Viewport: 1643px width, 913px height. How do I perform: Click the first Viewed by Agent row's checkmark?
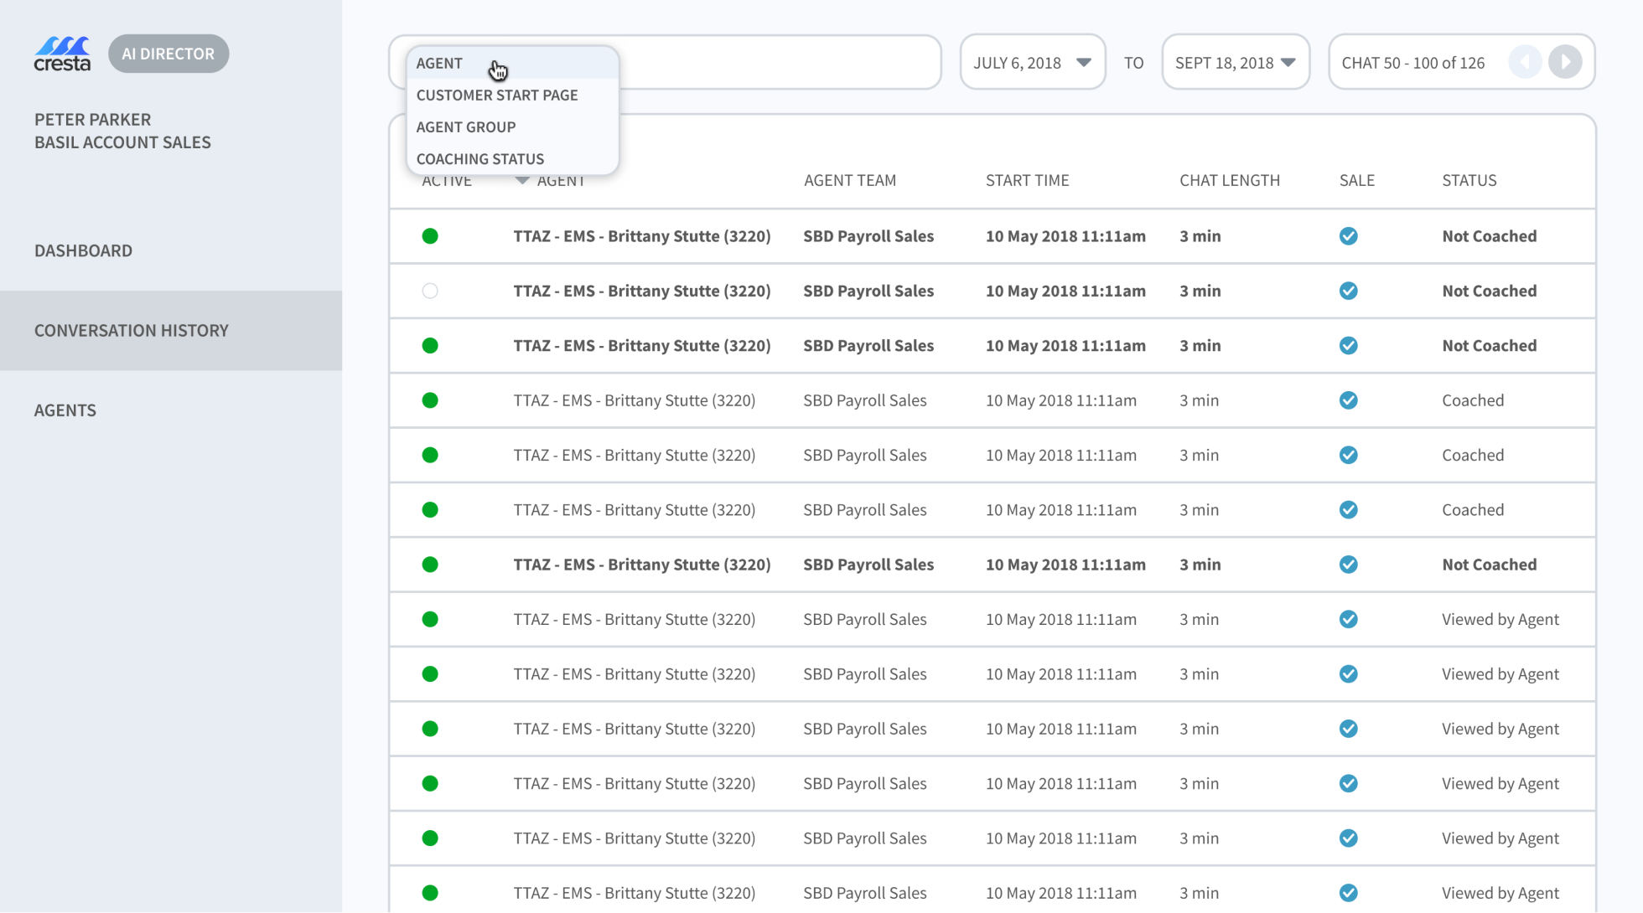point(1348,619)
